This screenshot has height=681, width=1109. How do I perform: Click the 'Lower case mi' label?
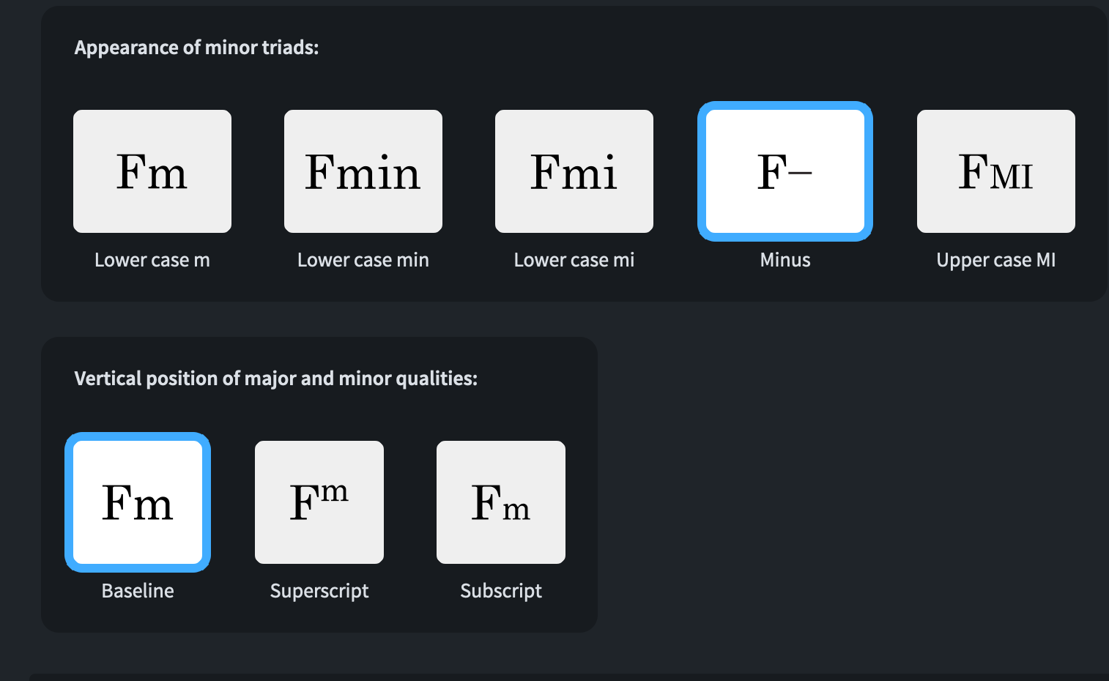[574, 260]
